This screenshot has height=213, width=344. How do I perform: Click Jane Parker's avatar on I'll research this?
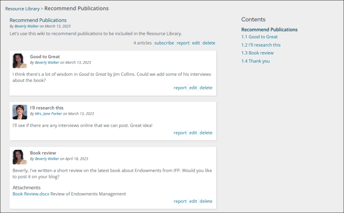pos(20,112)
